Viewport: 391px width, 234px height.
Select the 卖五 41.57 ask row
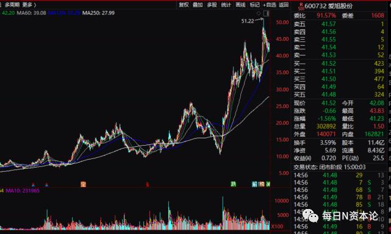click(339, 24)
